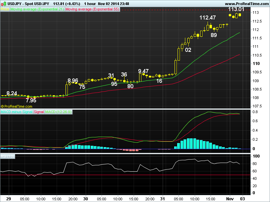This screenshot has height=202, width=270.
Task: Select the MACD (12 26 9) legend label
Action: [58, 112]
